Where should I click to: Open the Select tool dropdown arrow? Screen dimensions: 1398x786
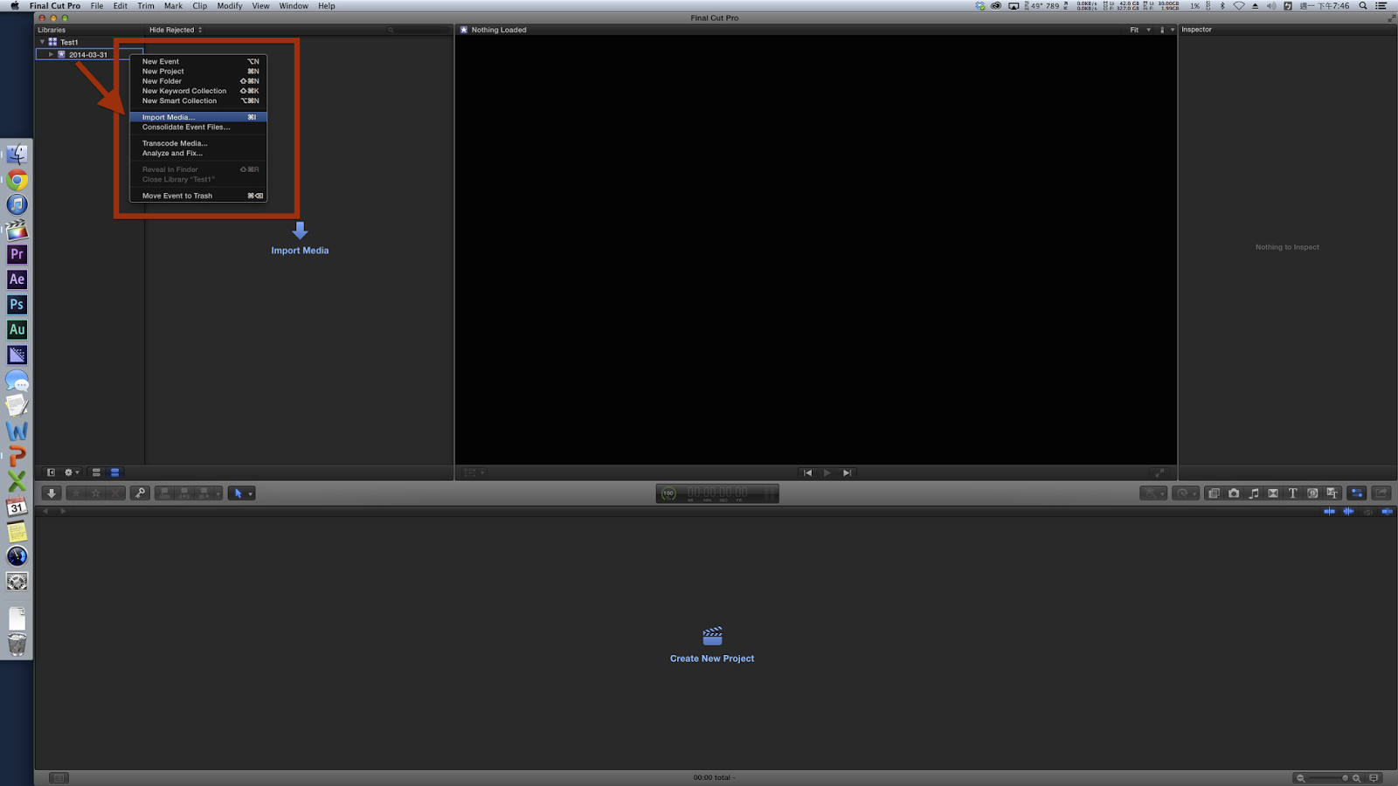coord(250,494)
